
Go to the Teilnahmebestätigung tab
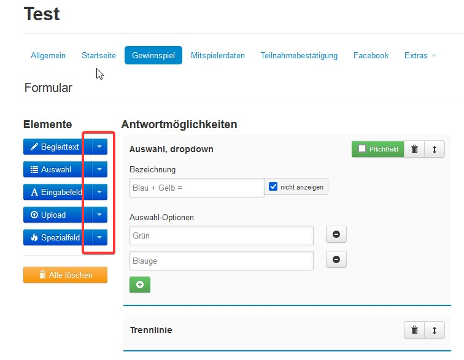pos(299,55)
